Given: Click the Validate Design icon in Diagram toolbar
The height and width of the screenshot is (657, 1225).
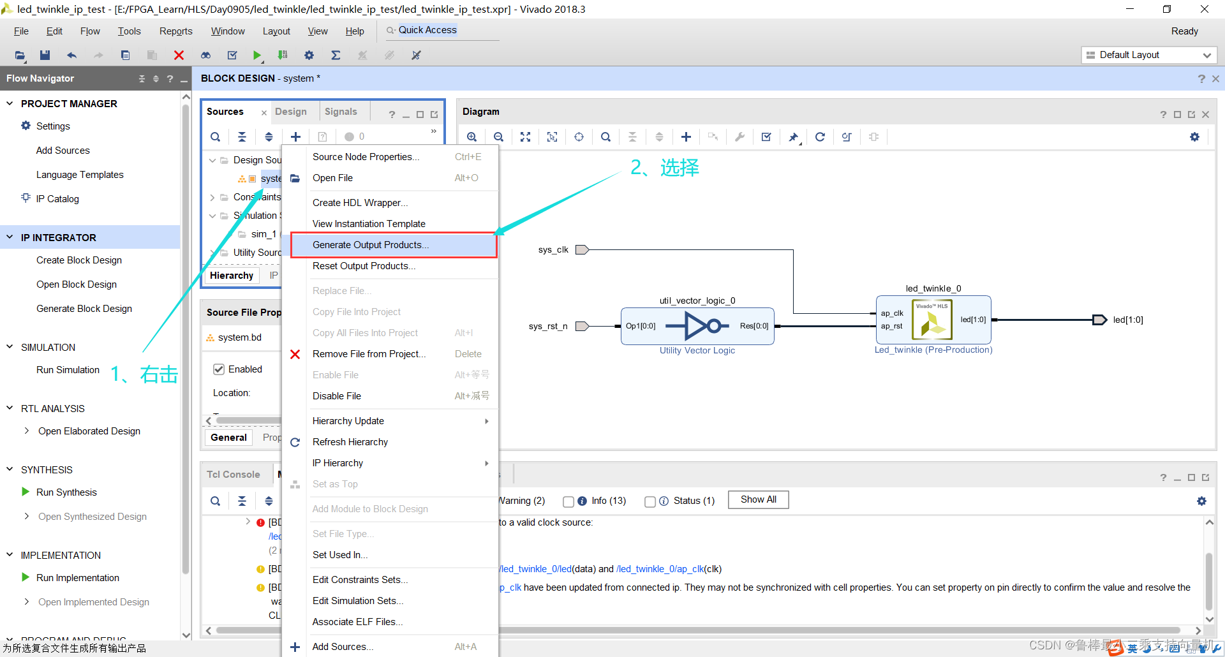Looking at the screenshot, I should point(766,137).
